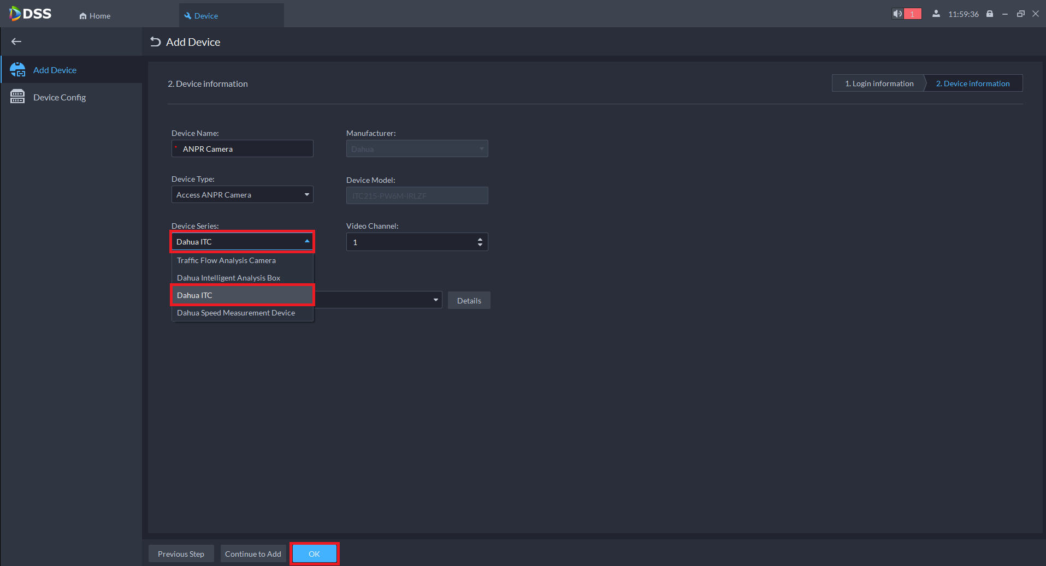Click the Home tab house icon
The width and height of the screenshot is (1046, 566).
point(83,16)
